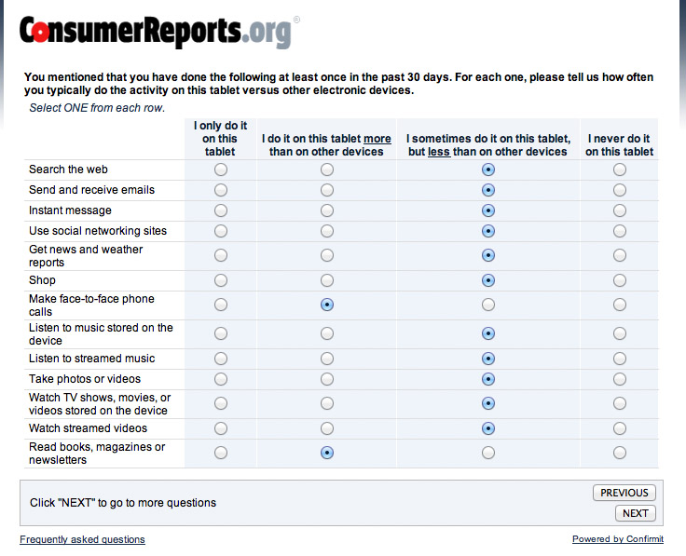
Task: Select 'only on this tablet' for music stored on device
Action: [221, 334]
